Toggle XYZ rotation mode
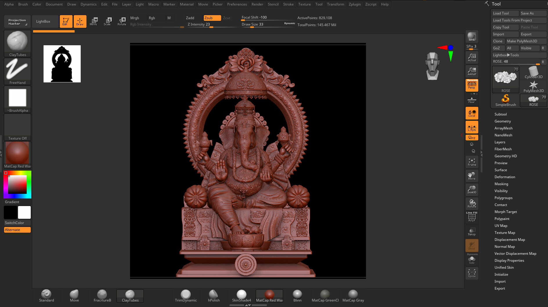 472,138
